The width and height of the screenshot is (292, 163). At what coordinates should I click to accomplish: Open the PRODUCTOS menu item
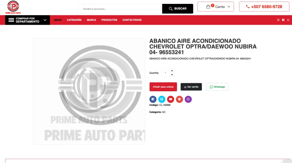point(109,20)
